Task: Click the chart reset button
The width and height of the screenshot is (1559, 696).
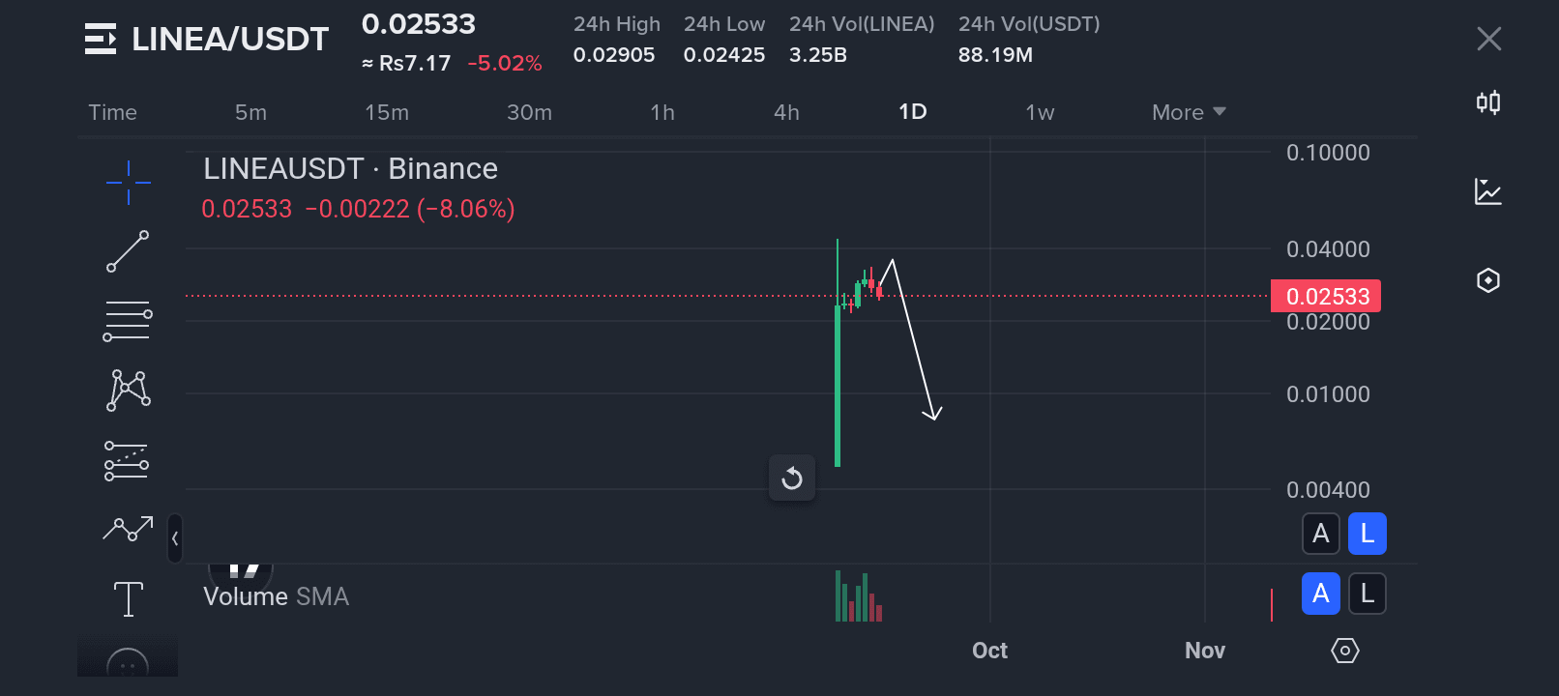Action: [x=791, y=478]
